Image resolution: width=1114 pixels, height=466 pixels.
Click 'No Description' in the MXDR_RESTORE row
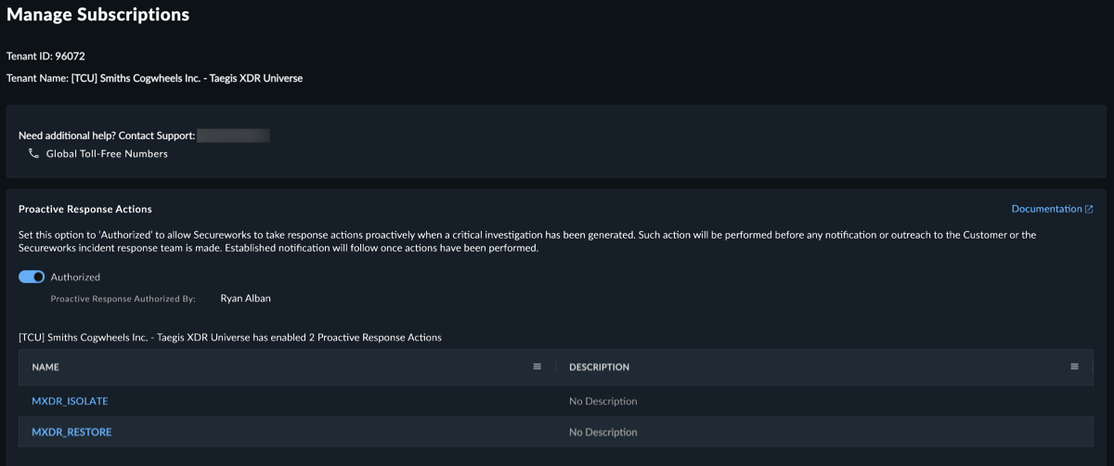coord(603,432)
